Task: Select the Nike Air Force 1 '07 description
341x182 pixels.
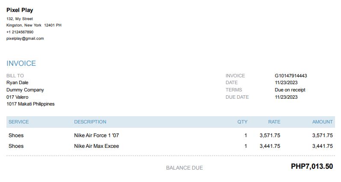Action: pos(96,135)
